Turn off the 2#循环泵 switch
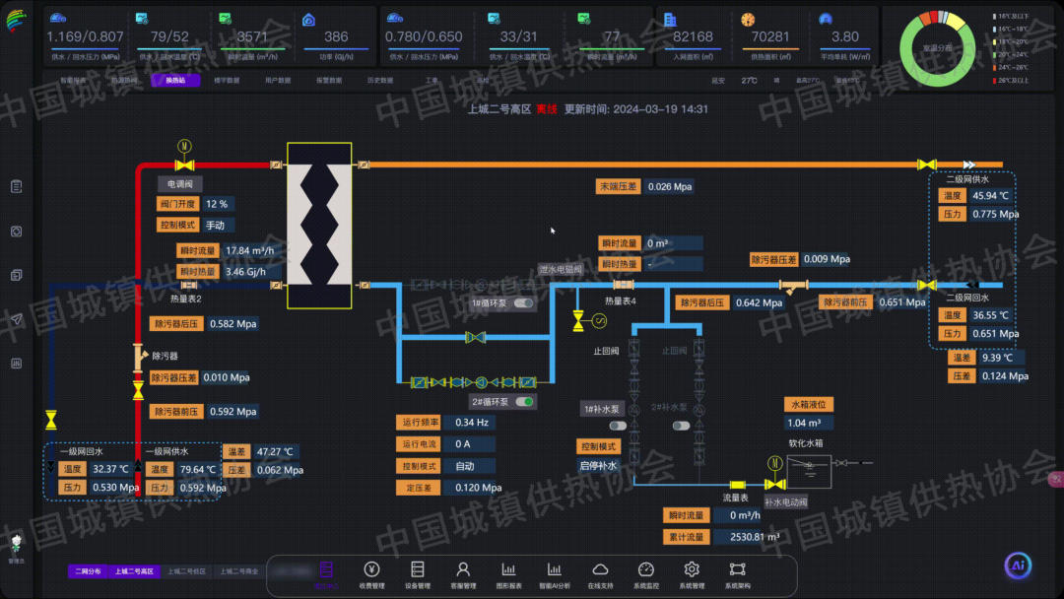Viewport: 1064px width, 599px height. pyautogui.click(x=524, y=402)
